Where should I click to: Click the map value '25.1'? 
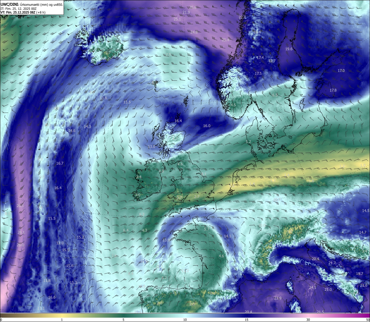(177, 19)
